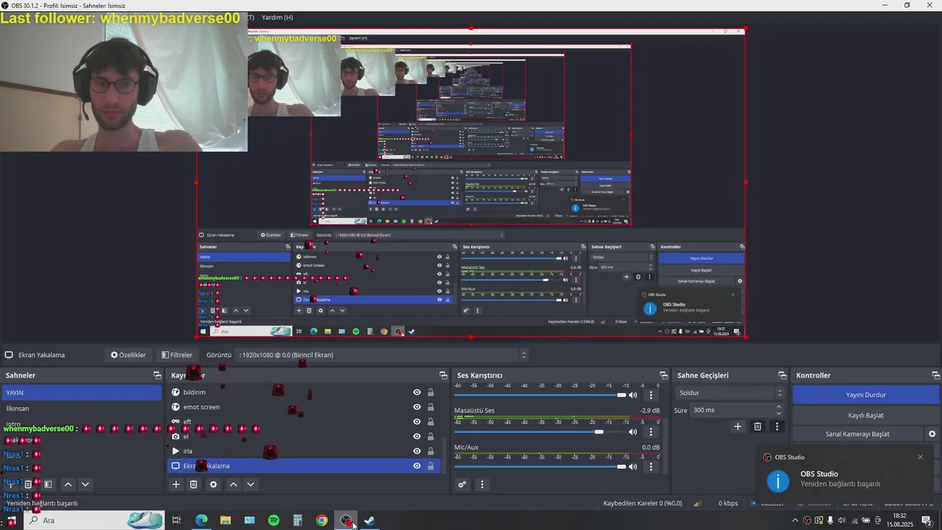Open File Explorer from the taskbar

click(x=225, y=520)
